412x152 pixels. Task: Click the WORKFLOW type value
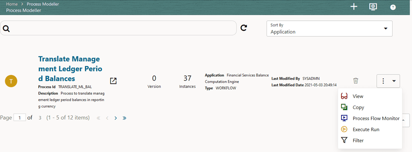pyautogui.click(x=226, y=88)
